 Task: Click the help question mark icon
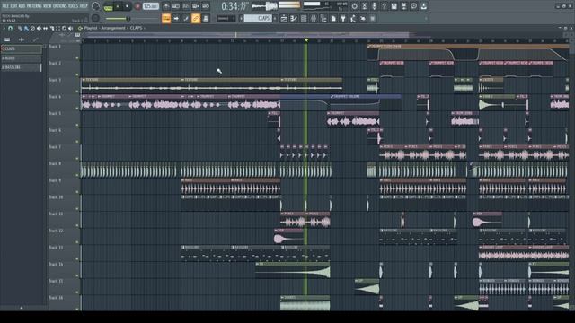pyautogui.click(x=384, y=6)
